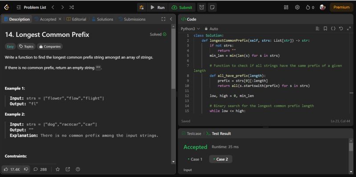Switch to the Accepted tab
The height and width of the screenshot is (177, 356).
(x=45, y=20)
